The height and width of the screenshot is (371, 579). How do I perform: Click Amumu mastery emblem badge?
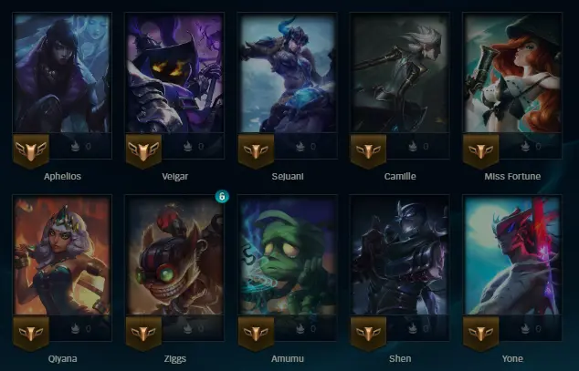(x=256, y=334)
